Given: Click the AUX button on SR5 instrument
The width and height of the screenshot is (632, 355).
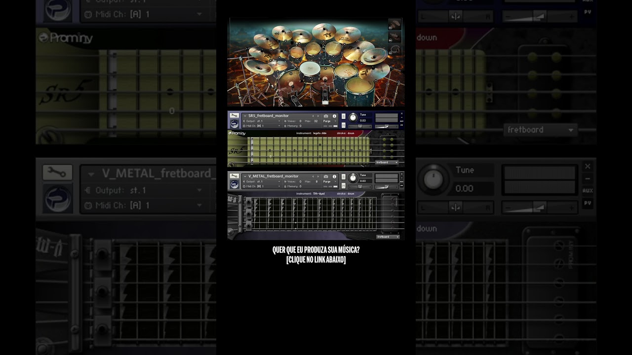Looking at the screenshot, I should 401,121.
